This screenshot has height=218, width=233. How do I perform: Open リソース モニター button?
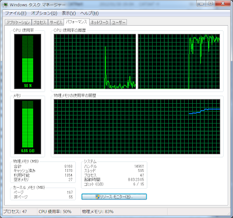(x=114, y=196)
